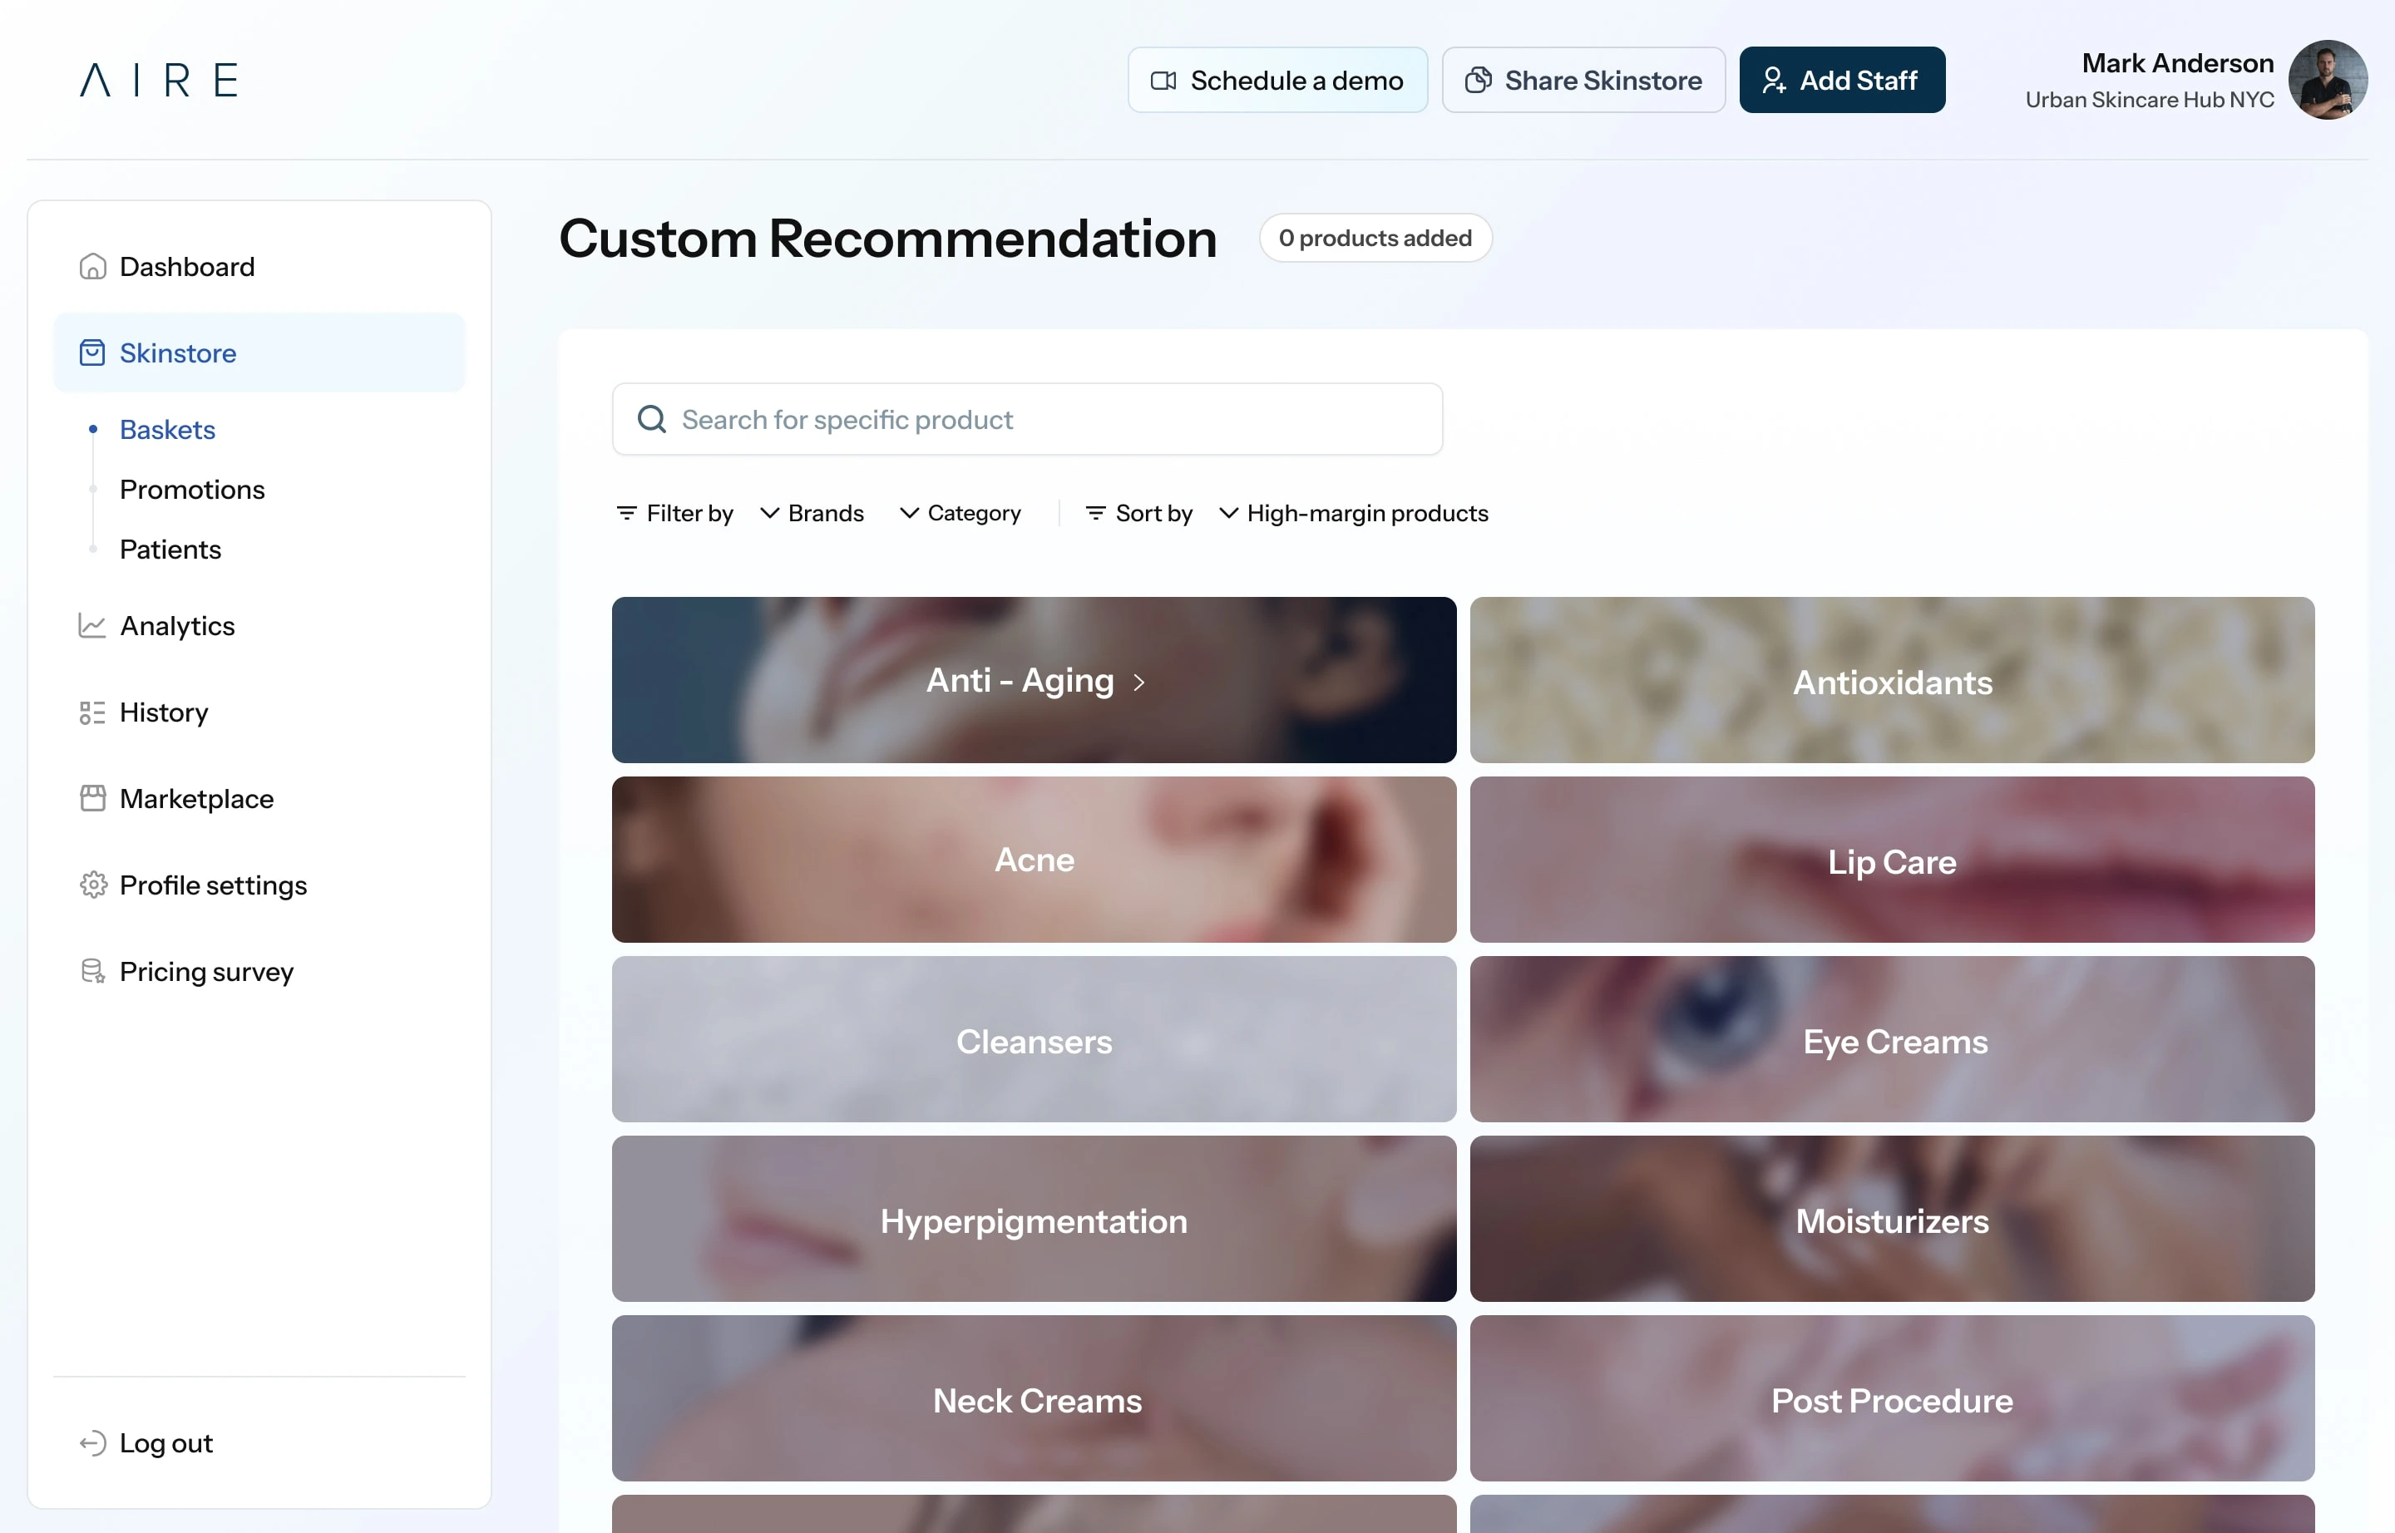The image size is (2395, 1533).
Task: Open the High-margin products sort dropdown
Action: 1355,513
